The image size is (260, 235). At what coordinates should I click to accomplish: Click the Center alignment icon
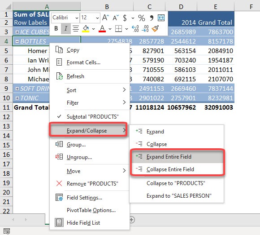coord(76,29)
